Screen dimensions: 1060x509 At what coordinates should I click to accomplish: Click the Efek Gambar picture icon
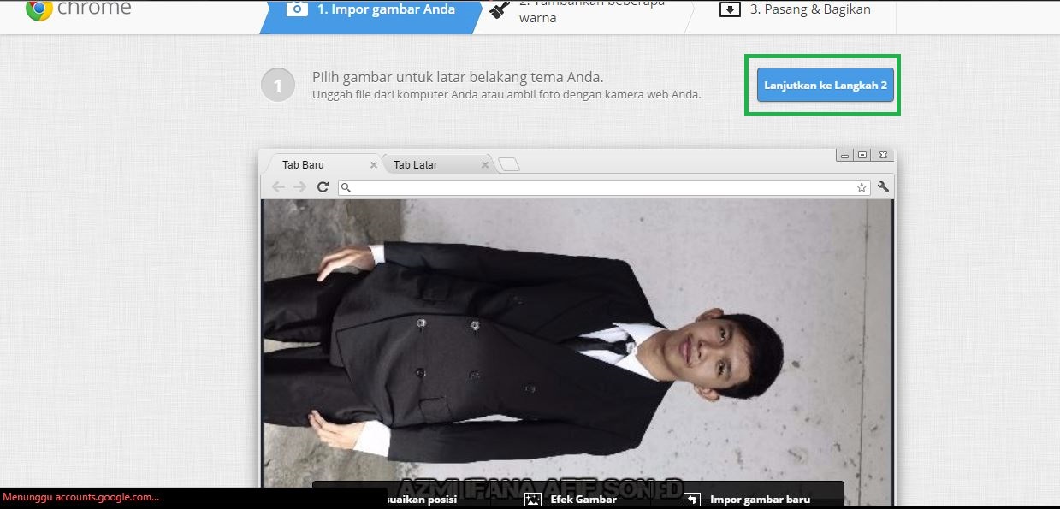(x=533, y=500)
